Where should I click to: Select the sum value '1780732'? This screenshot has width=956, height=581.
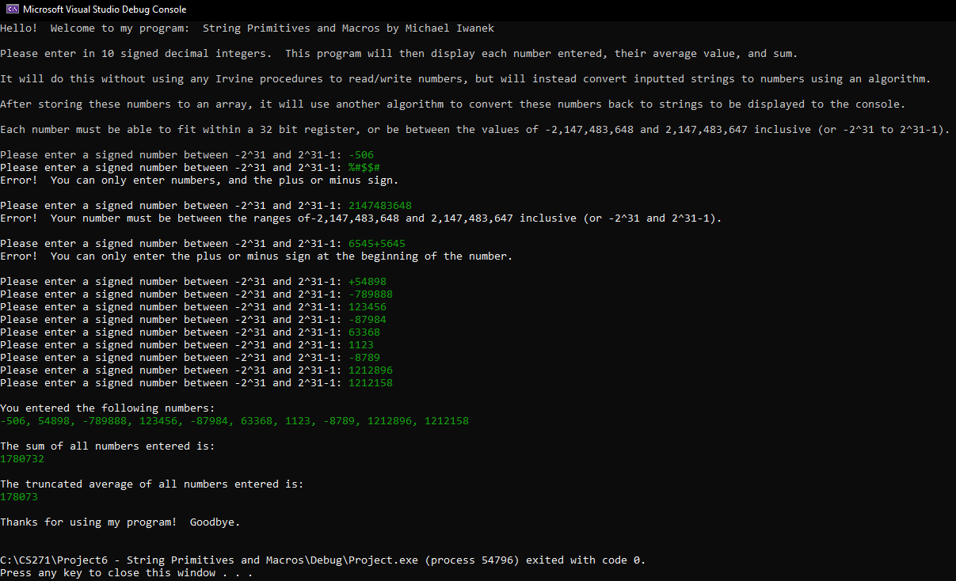22,458
